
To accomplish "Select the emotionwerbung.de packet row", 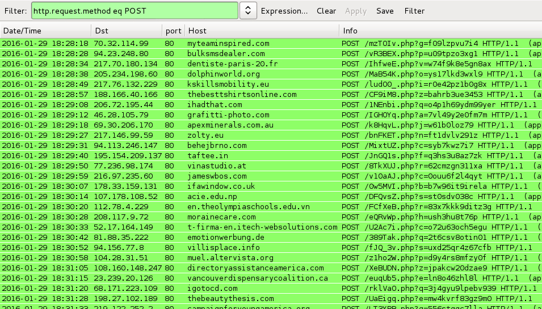I will [226, 237].
